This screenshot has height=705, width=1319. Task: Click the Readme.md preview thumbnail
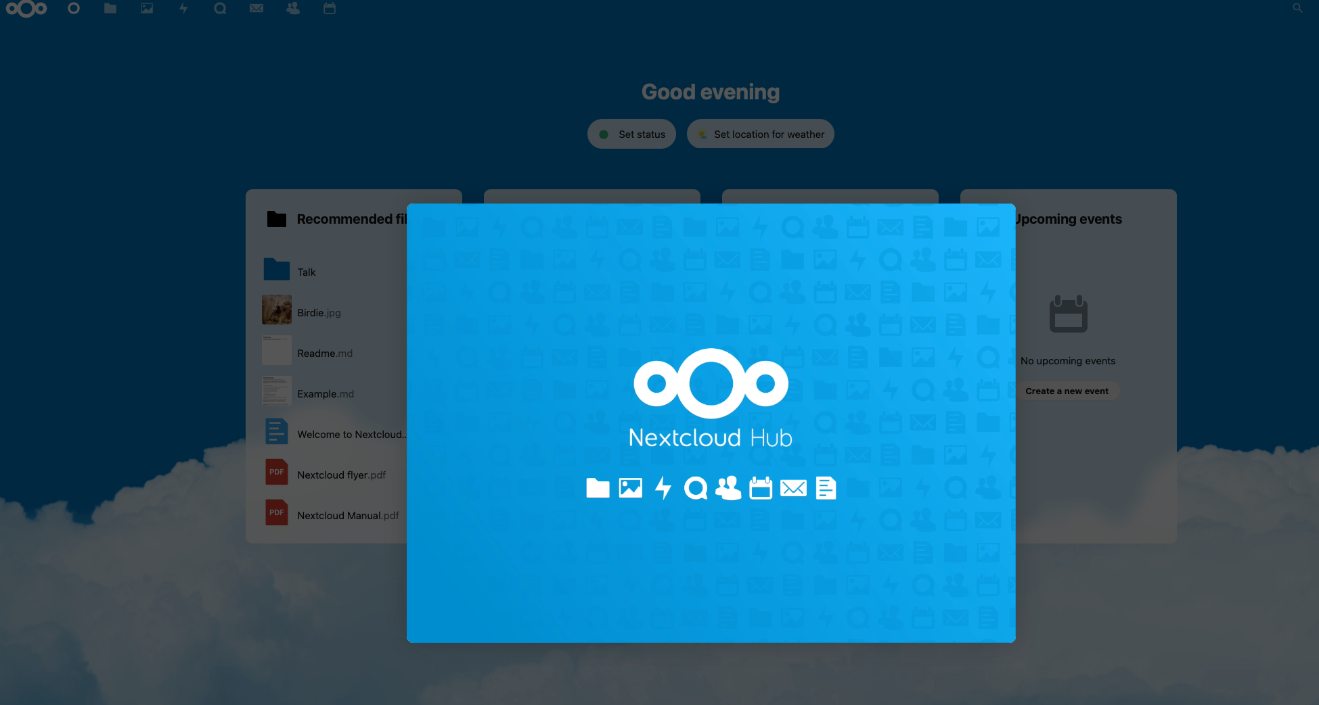pyautogui.click(x=277, y=350)
